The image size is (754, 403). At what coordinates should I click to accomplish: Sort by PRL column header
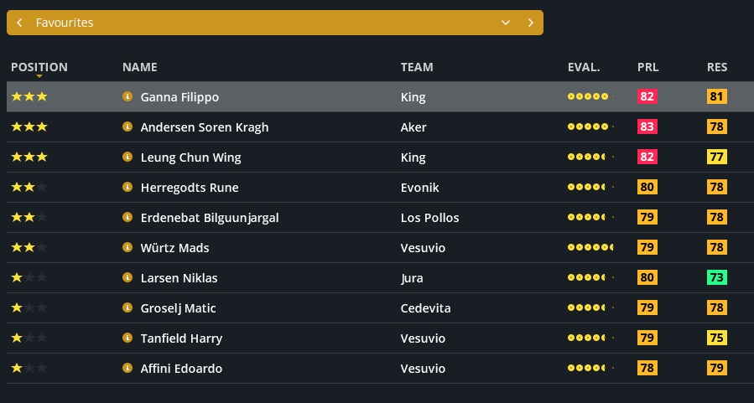tap(647, 67)
